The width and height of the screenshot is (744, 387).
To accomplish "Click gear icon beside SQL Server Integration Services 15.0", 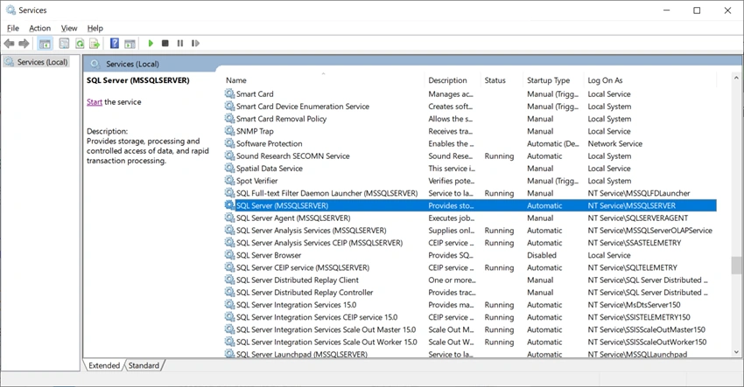I will click(229, 305).
